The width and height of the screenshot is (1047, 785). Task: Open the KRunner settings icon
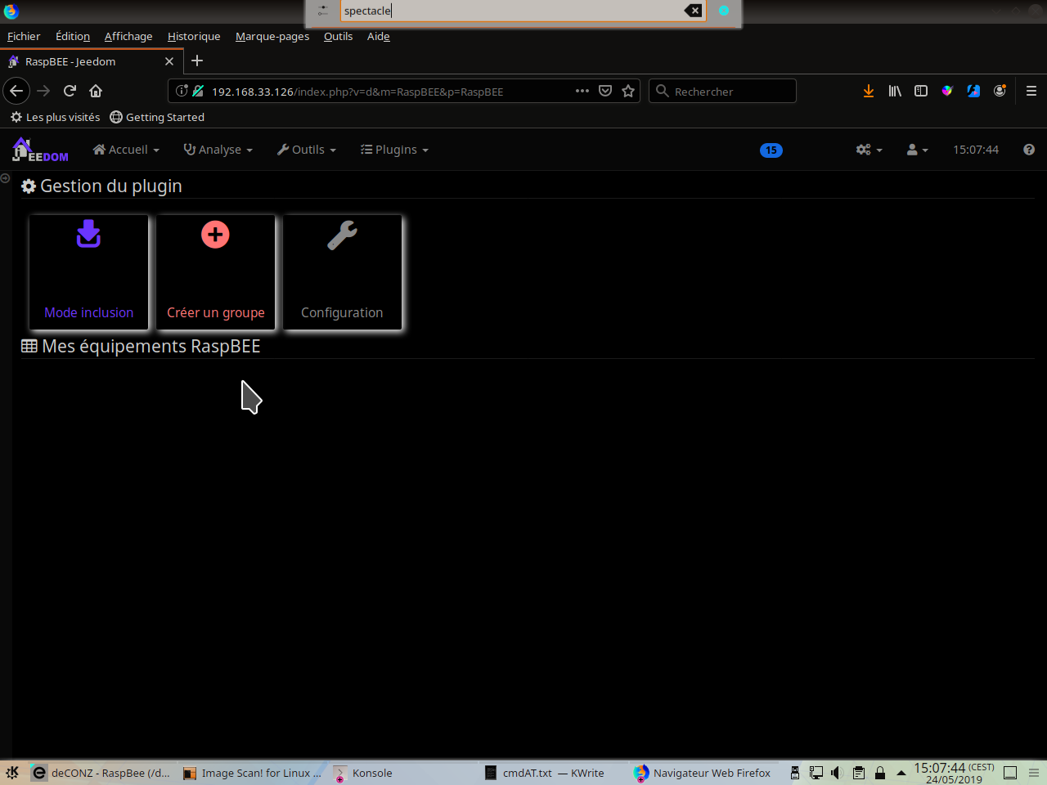point(323,11)
